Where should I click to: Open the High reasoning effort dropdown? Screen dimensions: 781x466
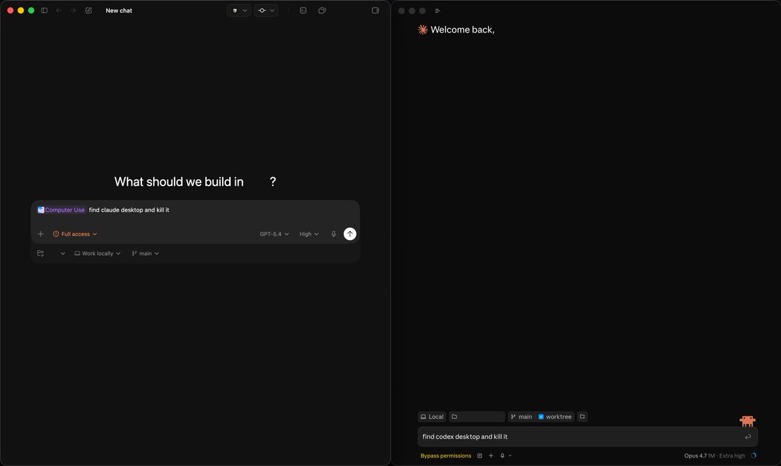pos(309,234)
